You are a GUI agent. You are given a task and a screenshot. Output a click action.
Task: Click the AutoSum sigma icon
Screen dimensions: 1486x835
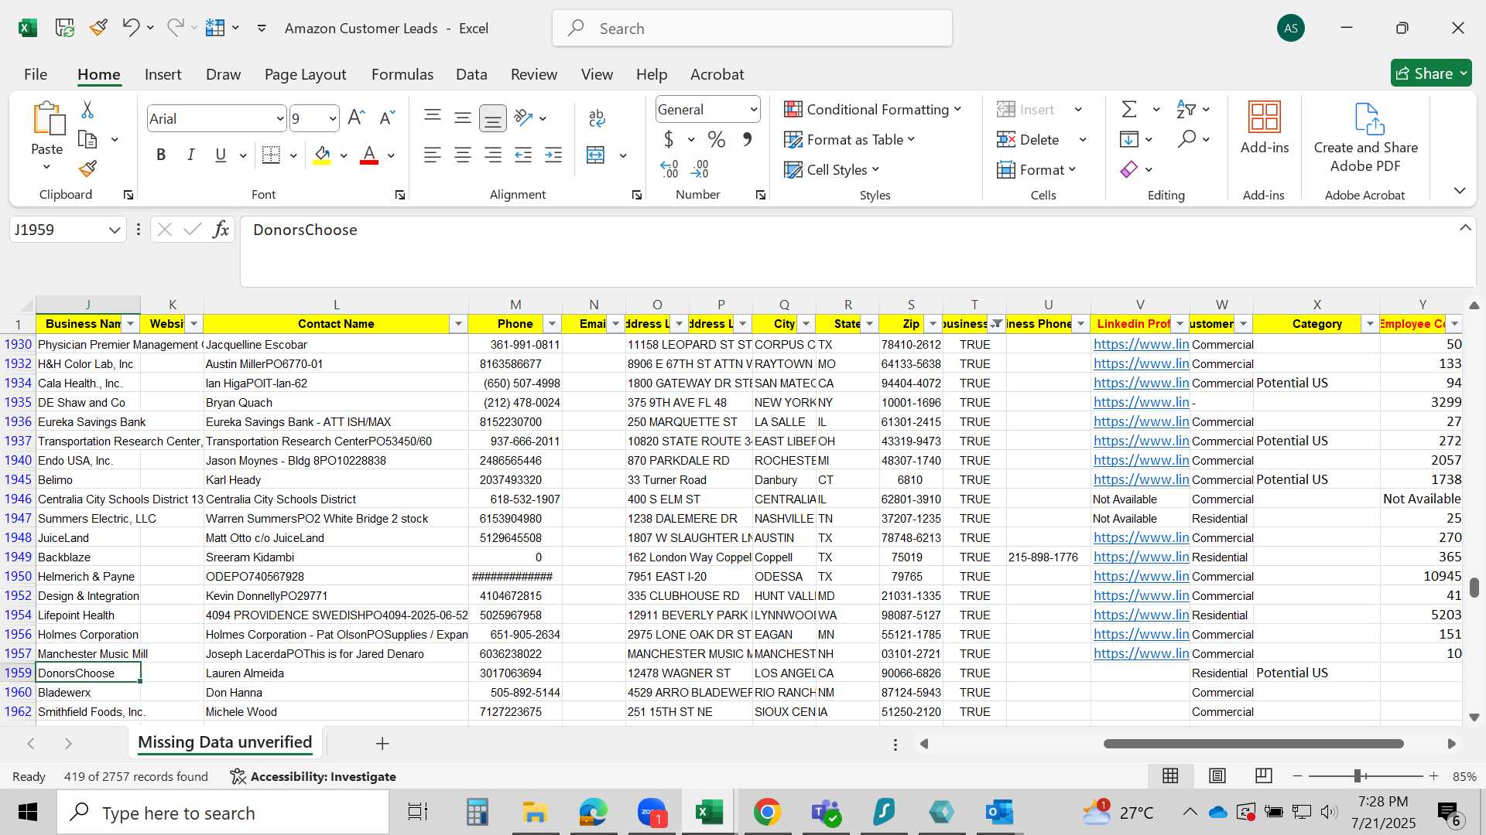pos(1129,110)
